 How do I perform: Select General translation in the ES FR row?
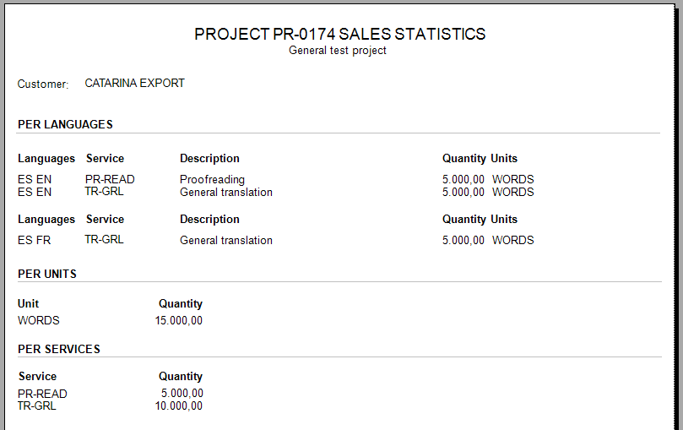click(226, 240)
